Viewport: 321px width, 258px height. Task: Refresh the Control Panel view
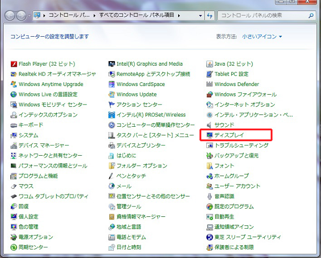209,15
